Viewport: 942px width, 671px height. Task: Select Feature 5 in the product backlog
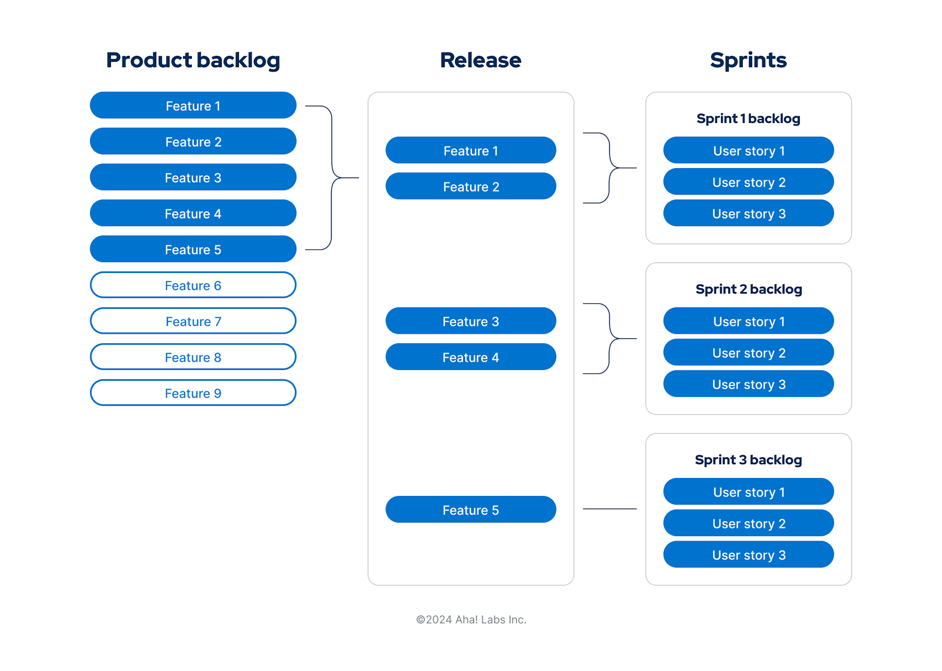click(193, 249)
